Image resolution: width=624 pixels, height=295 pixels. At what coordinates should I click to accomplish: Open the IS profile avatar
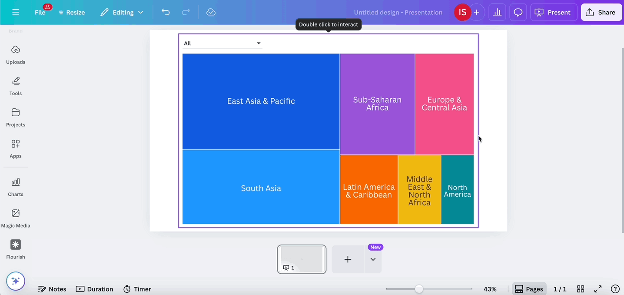(462, 12)
